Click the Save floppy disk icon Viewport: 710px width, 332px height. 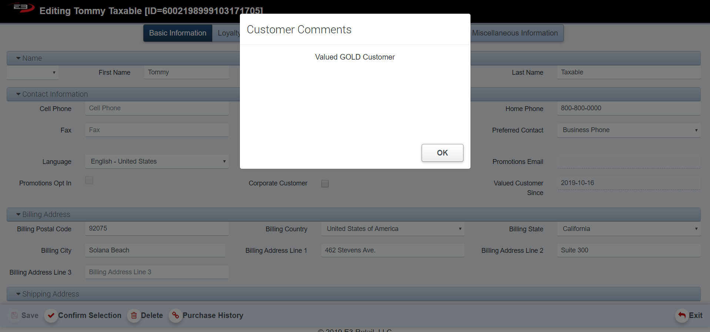(14, 315)
